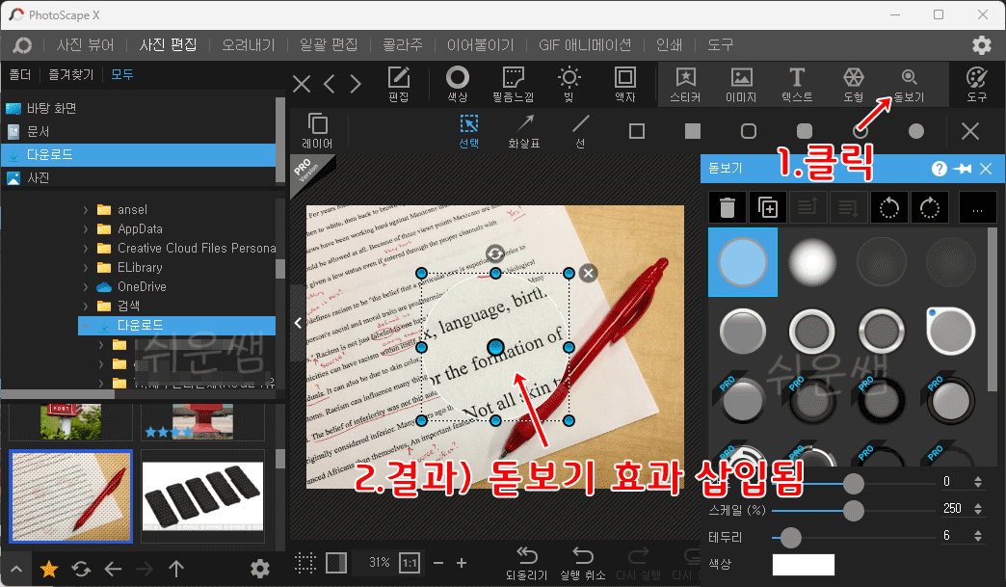The image size is (1006, 587).
Task: Expand the 검색 folder
Action: pyautogui.click(x=86, y=306)
